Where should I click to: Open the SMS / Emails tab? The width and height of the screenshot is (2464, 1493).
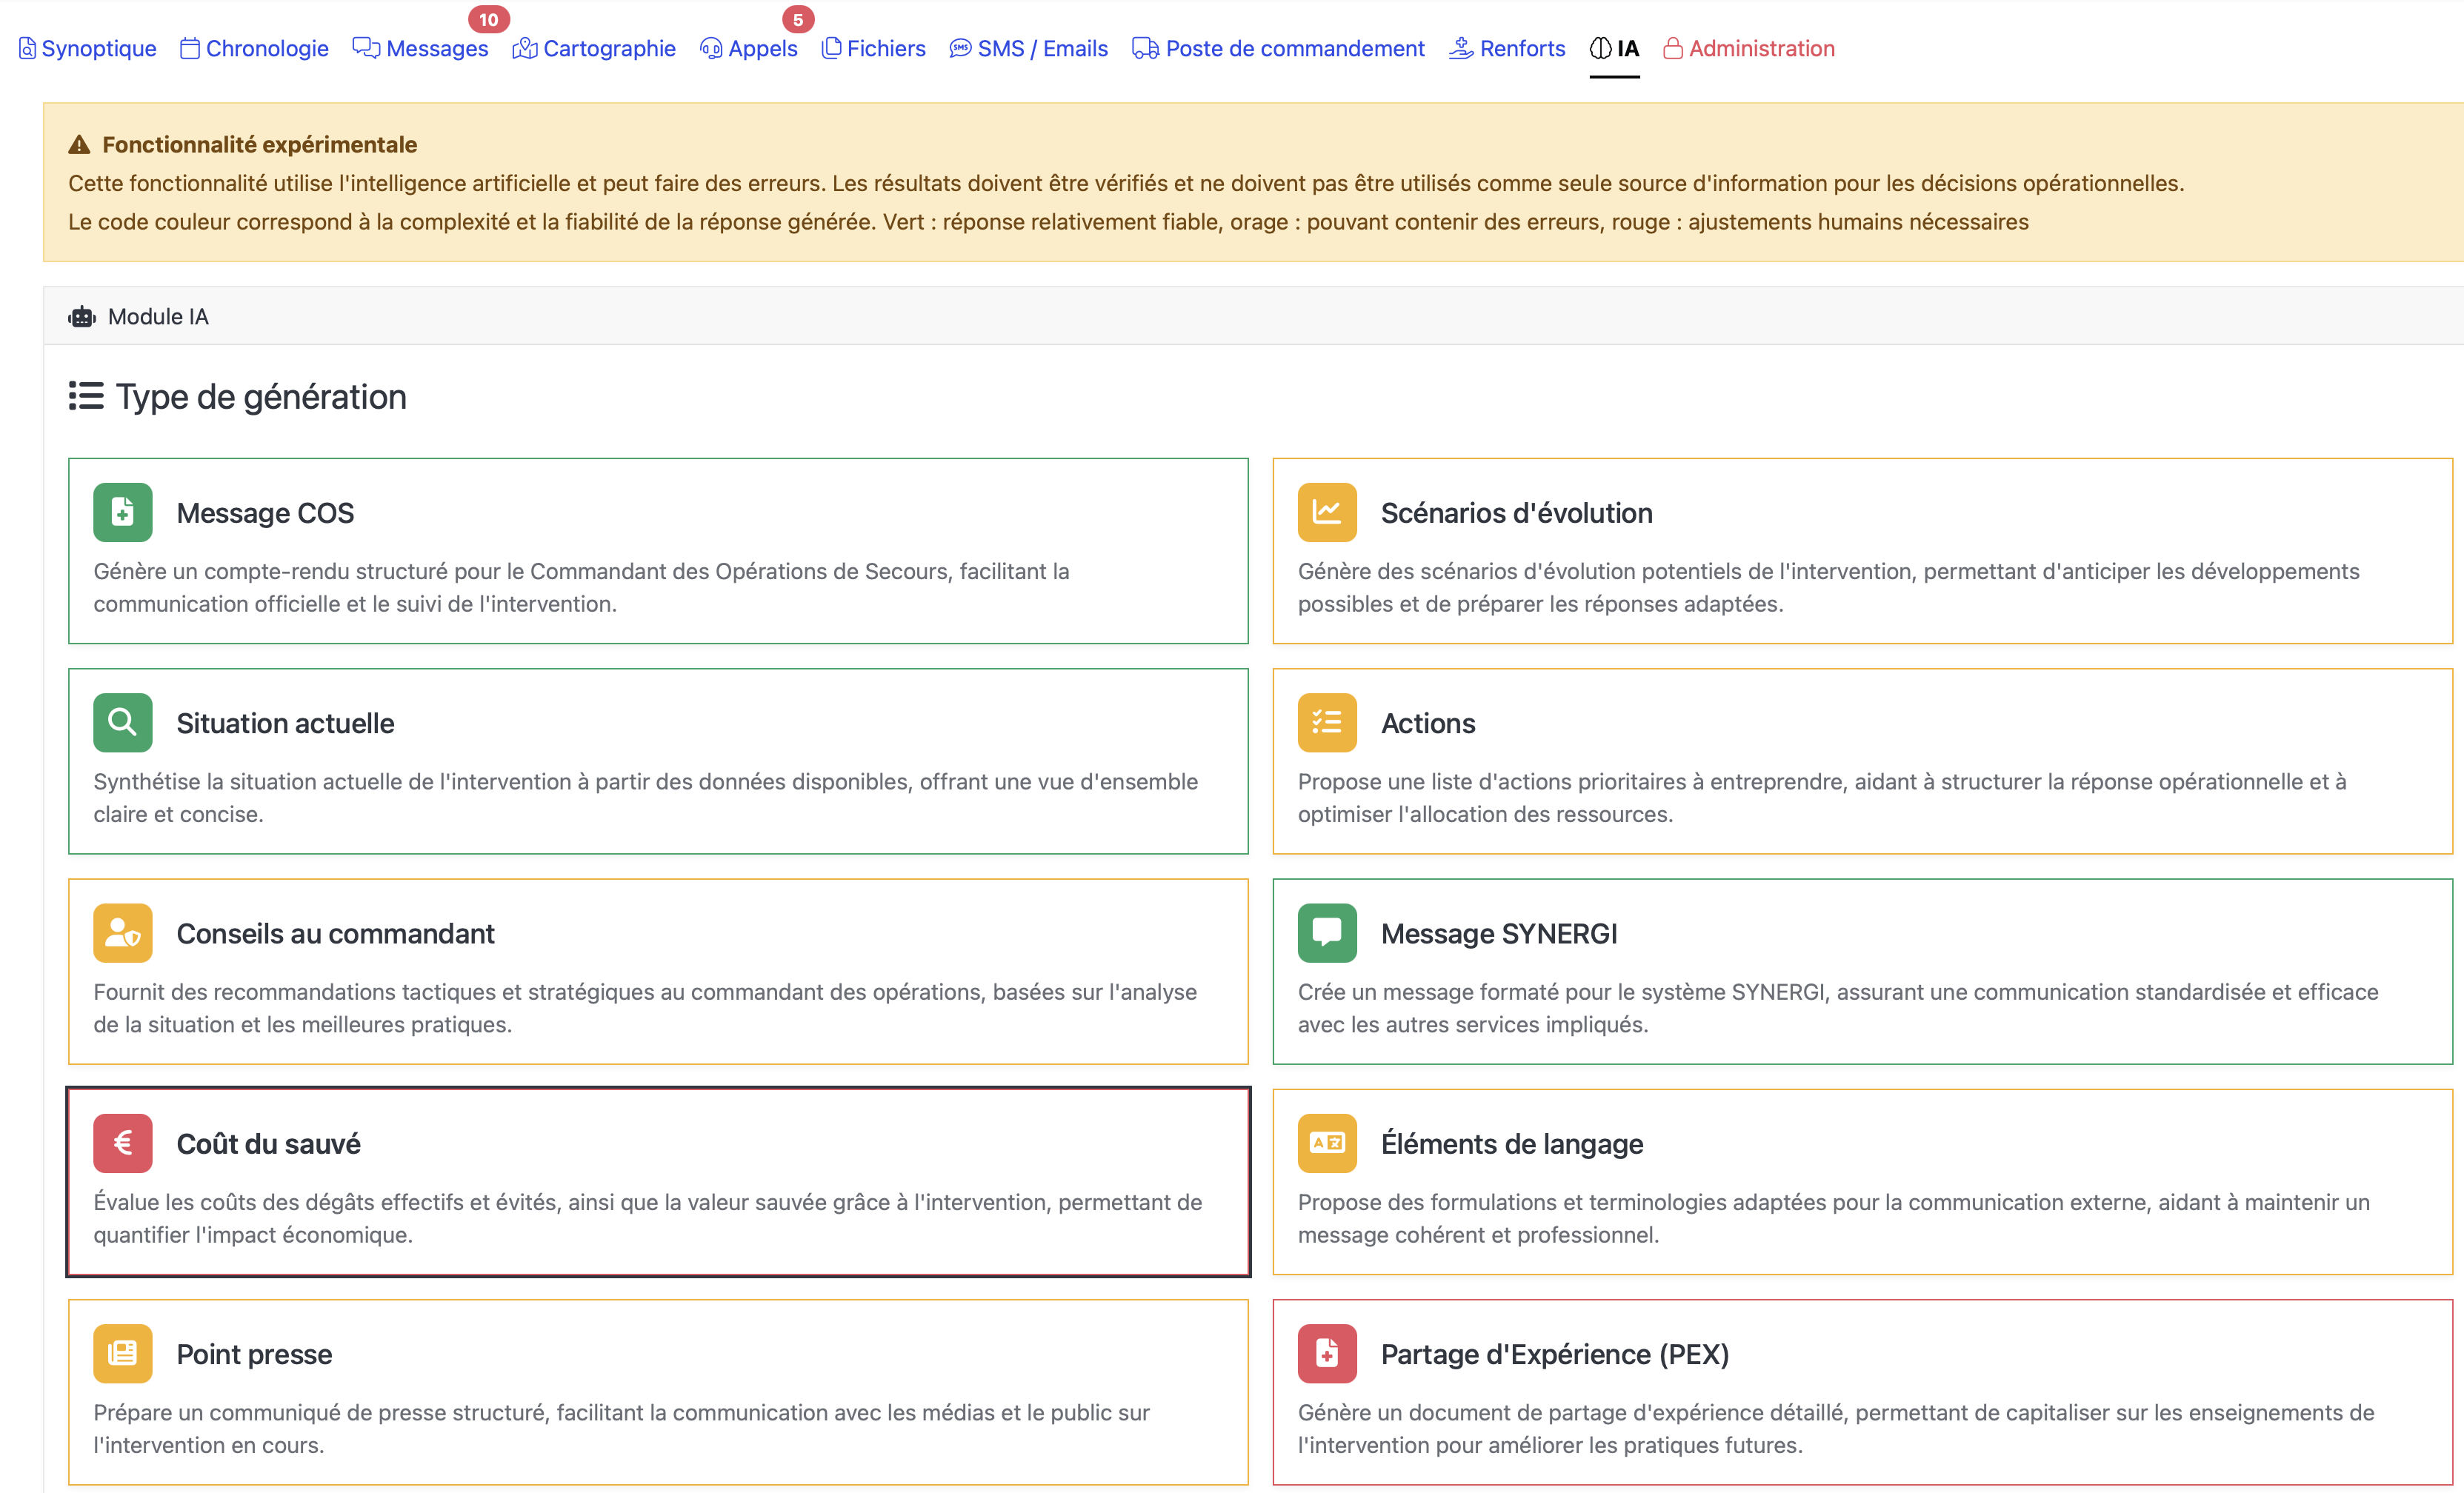click(1028, 48)
